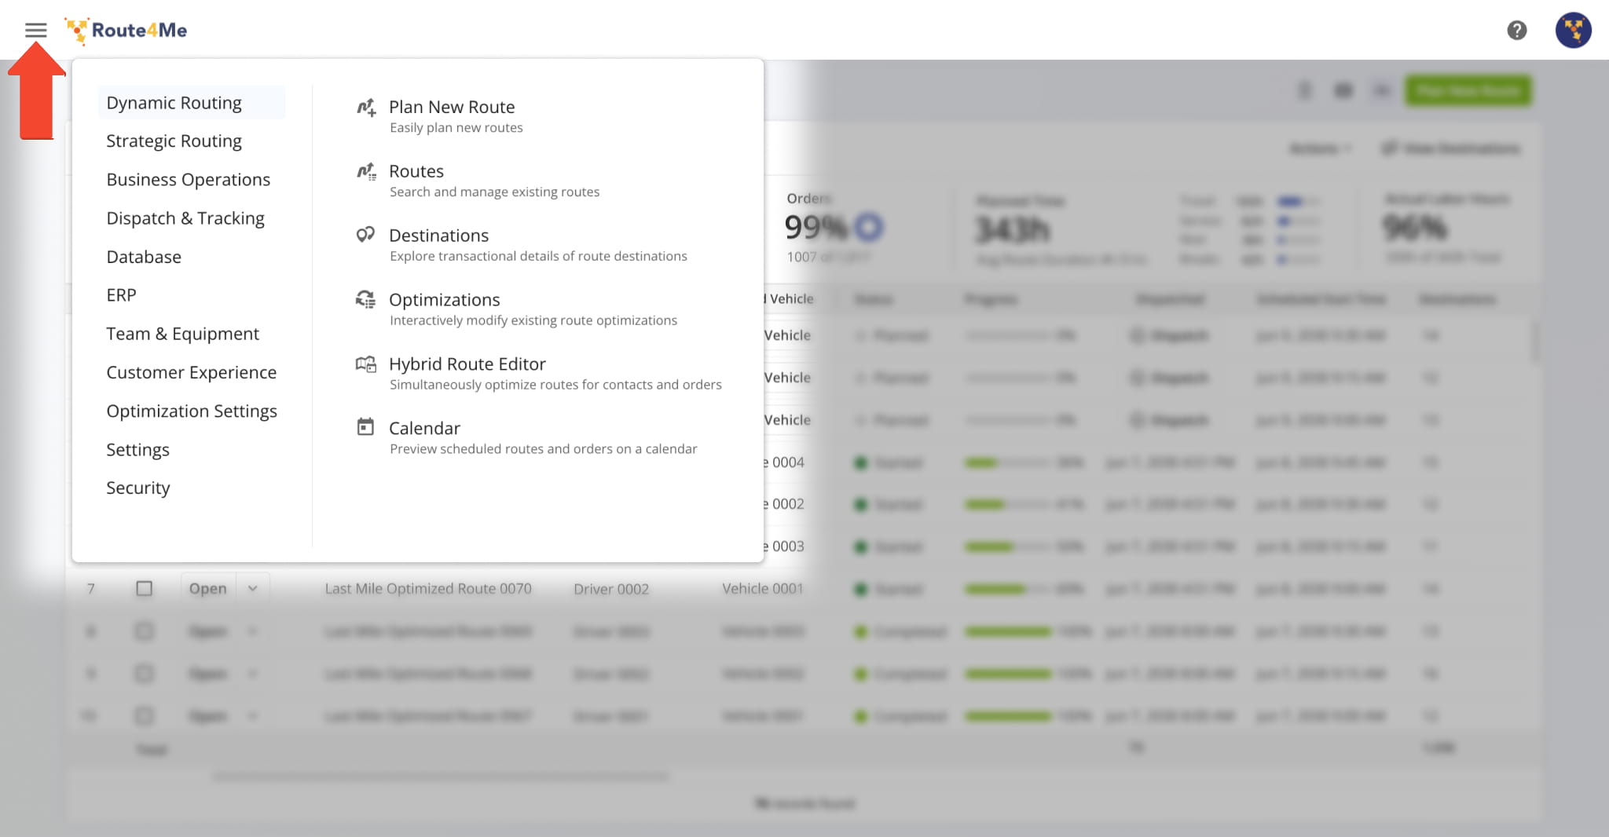Open the Security menu category
1609x837 pixels.
pyautogui.click(x=138, y=488)
